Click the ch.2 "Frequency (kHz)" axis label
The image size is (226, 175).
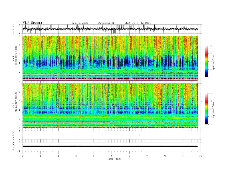click(16, 103)
